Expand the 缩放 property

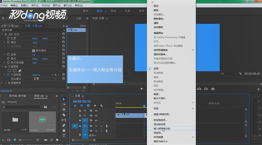pyautogui.click(x=4, y=42)
